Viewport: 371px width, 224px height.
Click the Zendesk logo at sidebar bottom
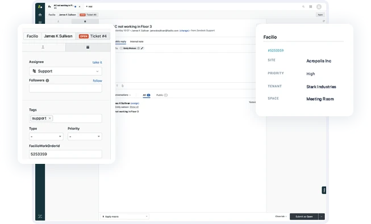pos(40,216)
